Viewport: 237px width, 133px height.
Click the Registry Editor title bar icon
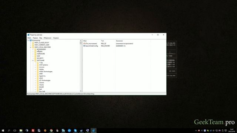(29, 35)
